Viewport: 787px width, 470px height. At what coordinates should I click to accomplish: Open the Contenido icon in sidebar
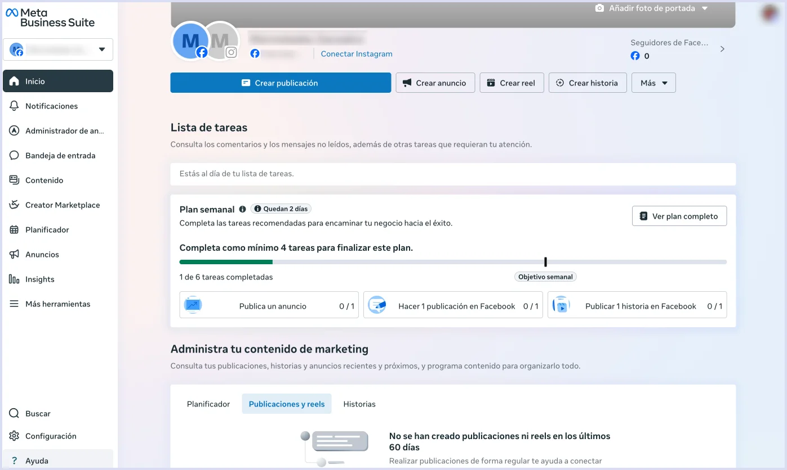click(15, 180)
